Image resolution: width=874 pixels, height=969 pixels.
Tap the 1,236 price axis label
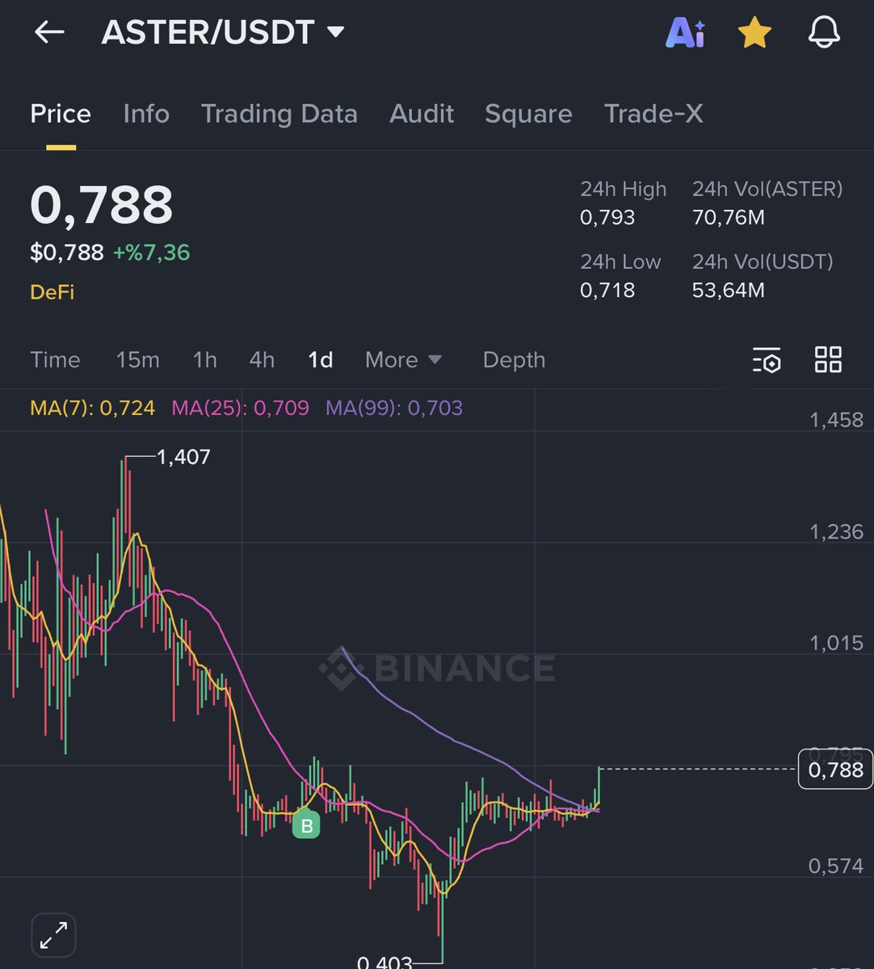point(836,531)
